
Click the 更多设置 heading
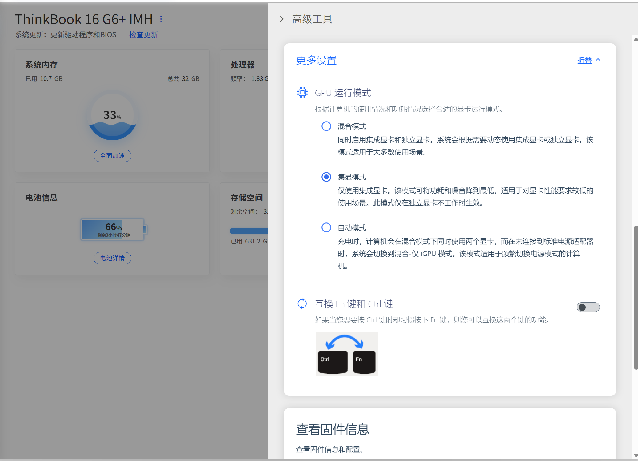[316, 60]
